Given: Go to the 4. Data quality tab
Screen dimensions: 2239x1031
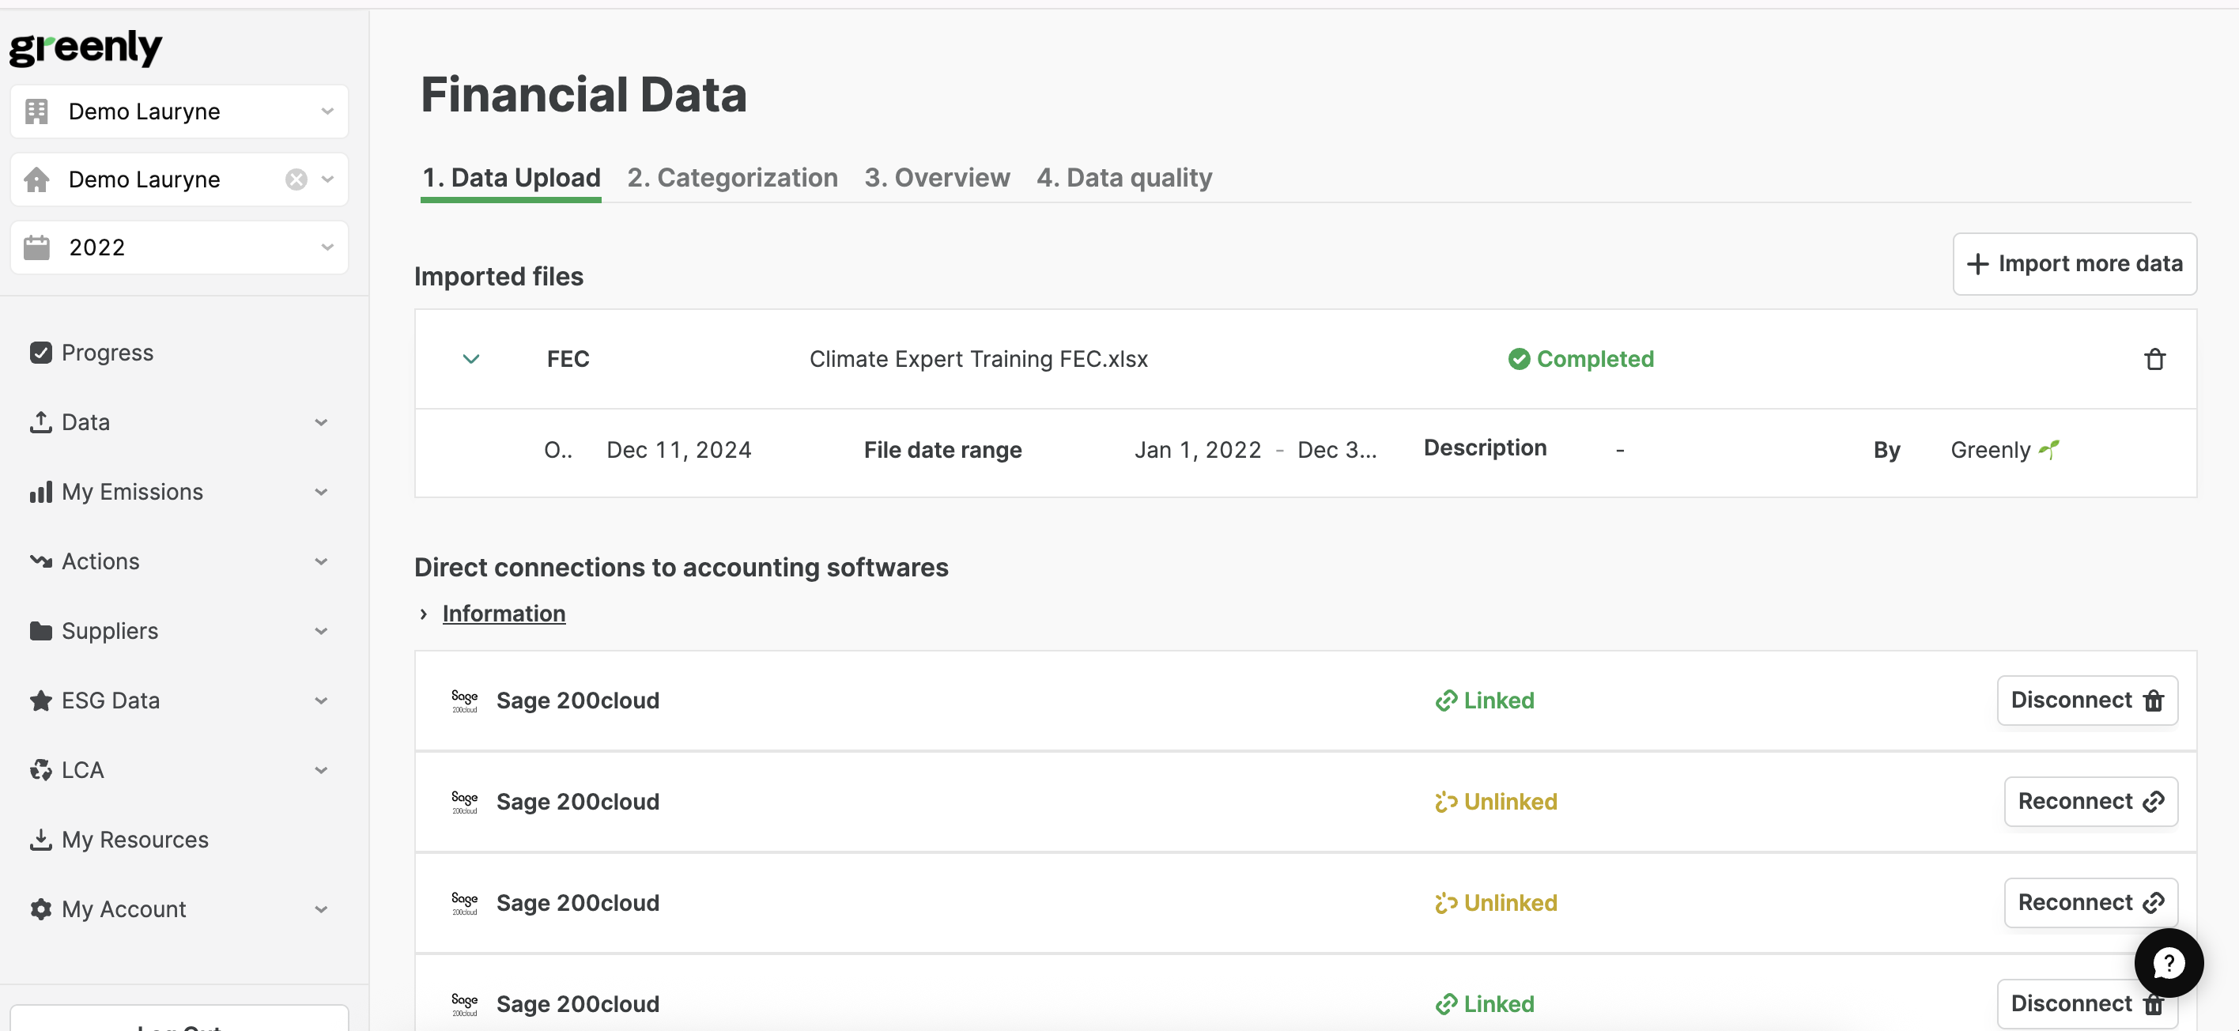Looking at the screenshot, I should (1123, 177).
